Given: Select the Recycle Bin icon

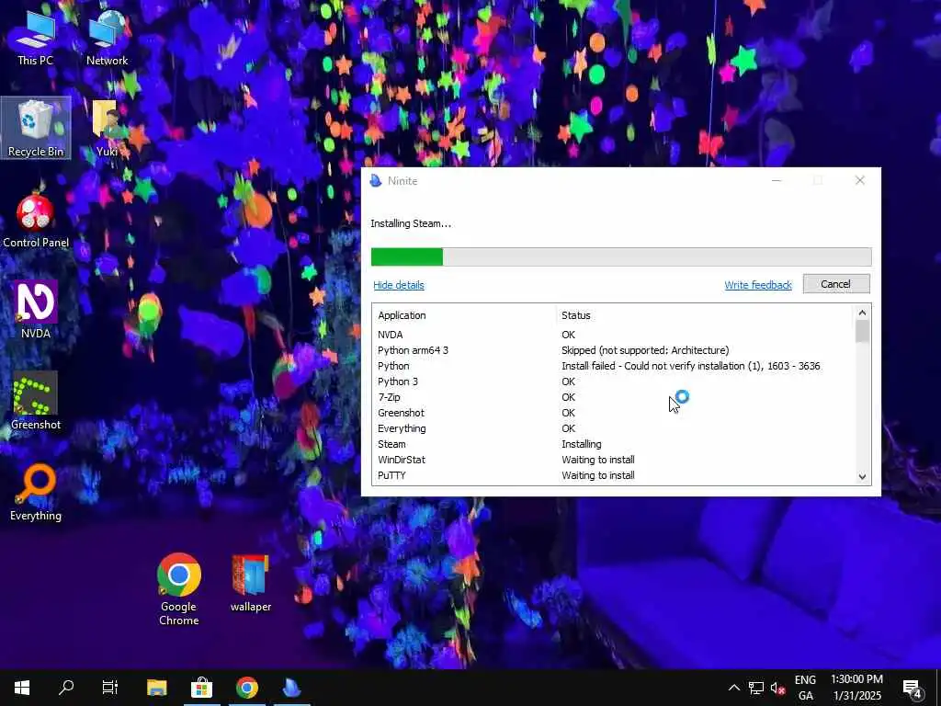Looking at the screenshot, I should (36, 128).
